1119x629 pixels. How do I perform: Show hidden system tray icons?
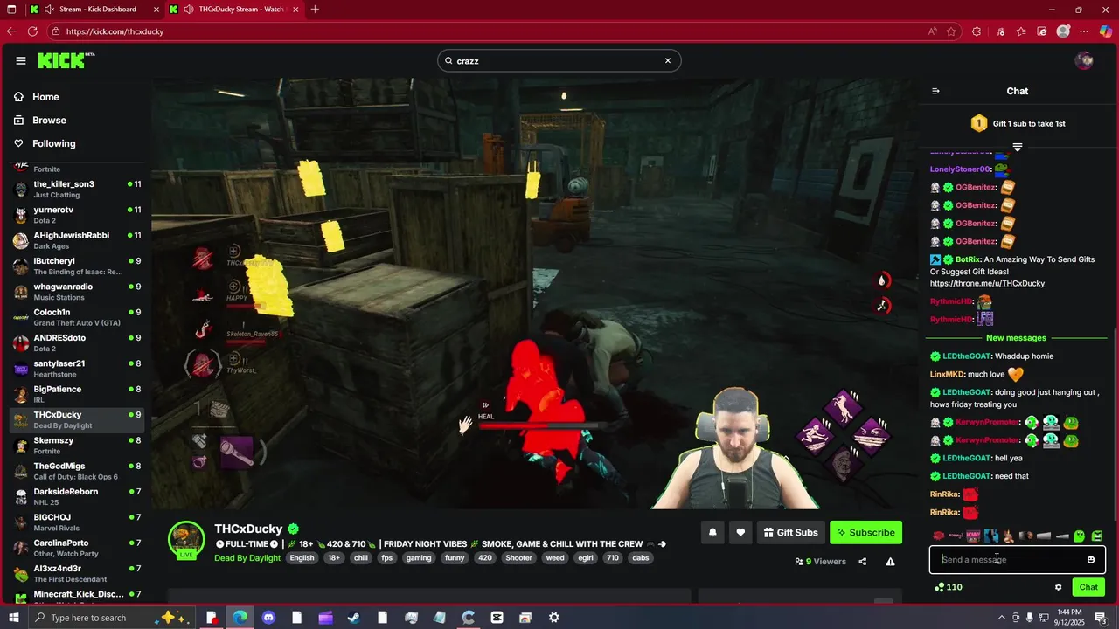click(1002, 618)
